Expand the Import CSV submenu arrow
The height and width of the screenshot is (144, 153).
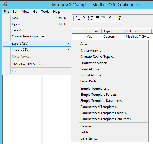pos(68,50)
